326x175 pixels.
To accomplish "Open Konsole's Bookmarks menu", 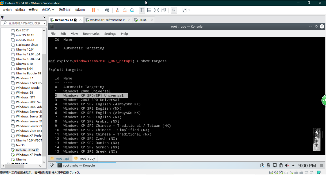I will [91, 34].
